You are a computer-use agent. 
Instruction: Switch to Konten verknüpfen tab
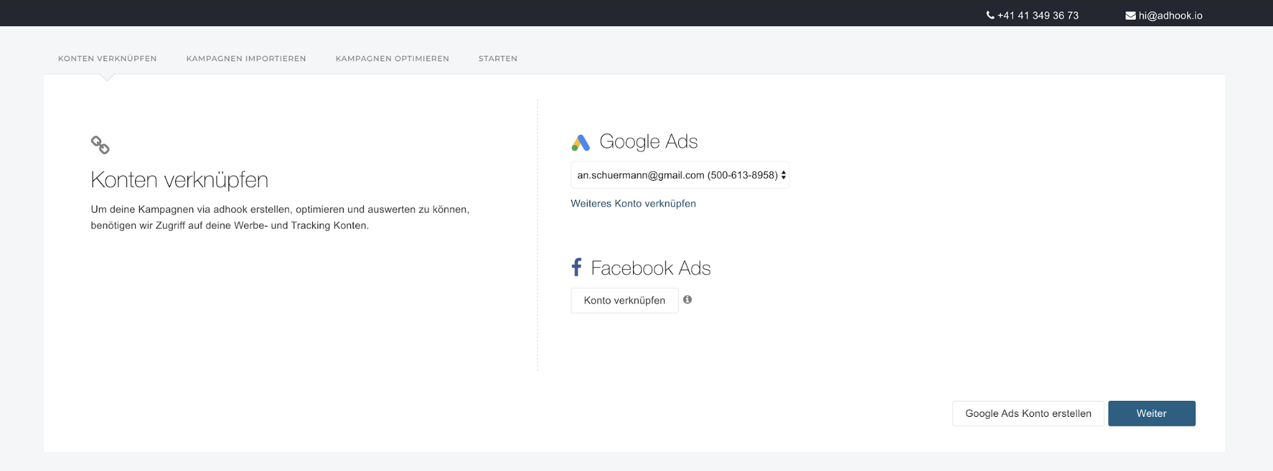click(108, 59)
